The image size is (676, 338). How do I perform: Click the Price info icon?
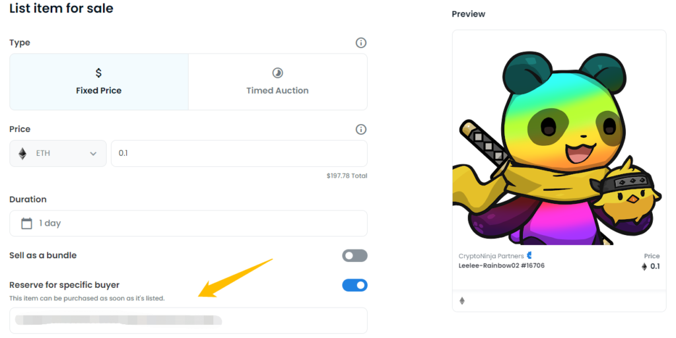(360, 129)
